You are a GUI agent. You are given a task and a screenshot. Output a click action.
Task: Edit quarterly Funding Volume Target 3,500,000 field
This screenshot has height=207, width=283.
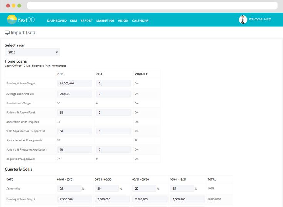coord(187,199)
